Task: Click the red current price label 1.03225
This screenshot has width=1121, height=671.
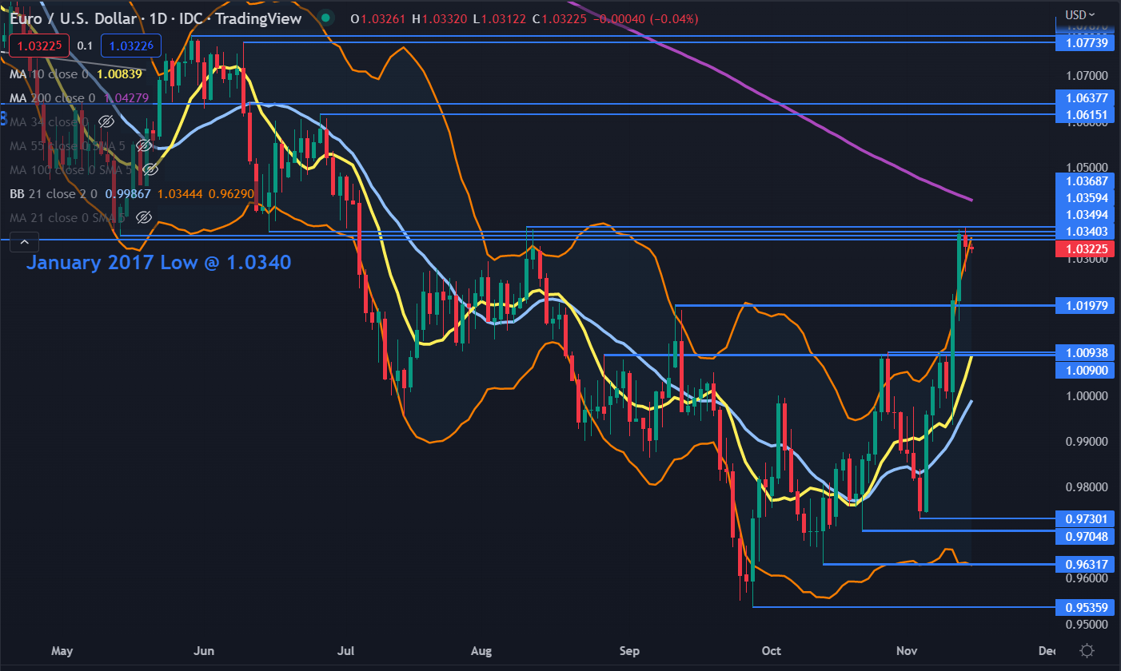Action: point(1085,248)
